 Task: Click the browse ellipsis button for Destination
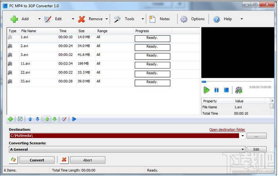coord(257,136)
